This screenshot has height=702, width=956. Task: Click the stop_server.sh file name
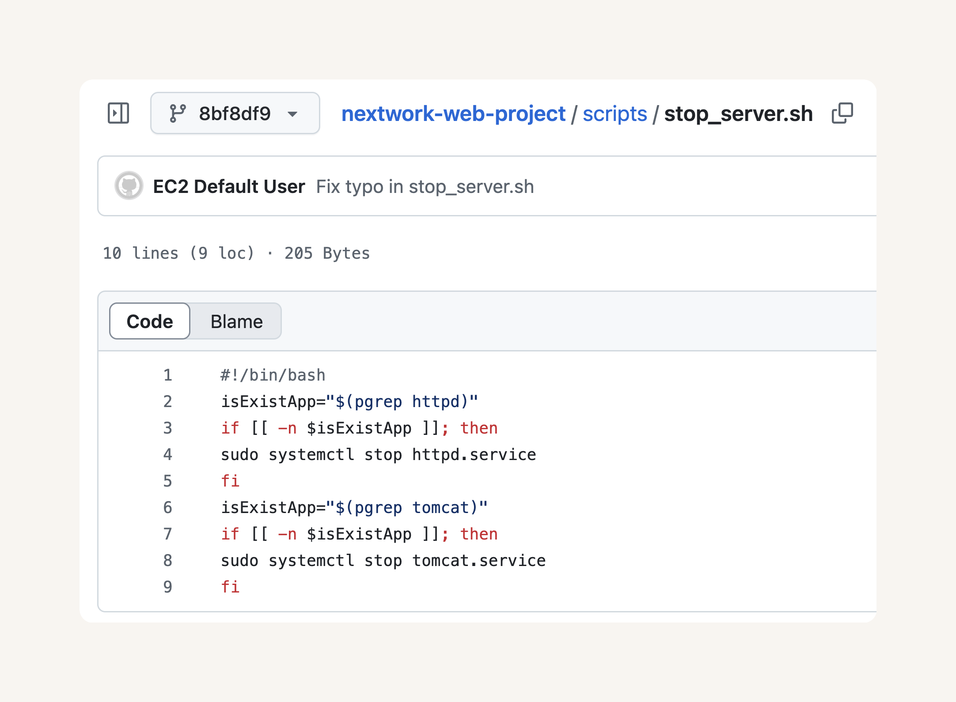738,113
